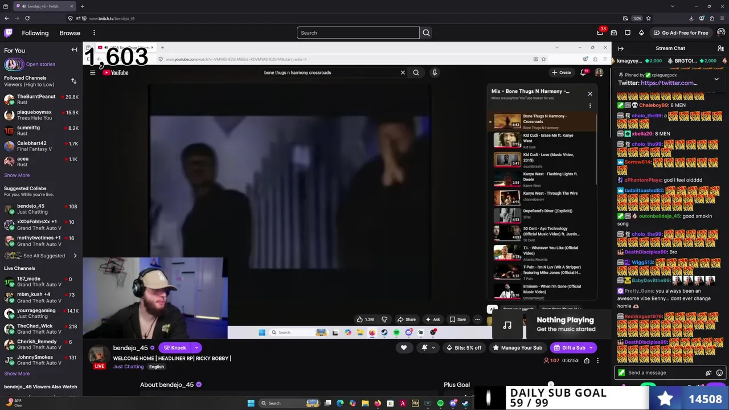Show more followed channels
This screenshot has width=729, height=410.
click(17, 175)
